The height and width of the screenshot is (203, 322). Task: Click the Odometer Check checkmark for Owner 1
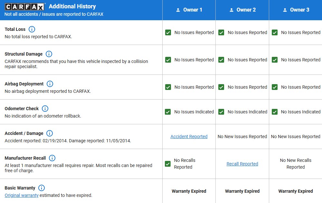(x=168, y=112)
